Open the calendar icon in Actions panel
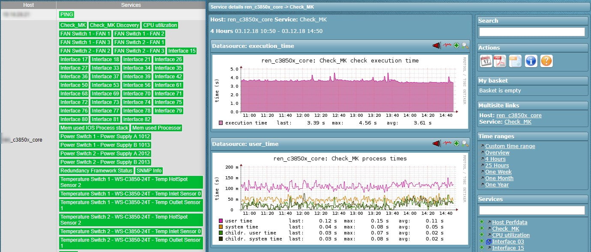The image size is (591, 252). click(x=486, y=61)
